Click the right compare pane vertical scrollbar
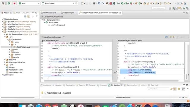Viewport: 190px width, 107px height. 187,77
